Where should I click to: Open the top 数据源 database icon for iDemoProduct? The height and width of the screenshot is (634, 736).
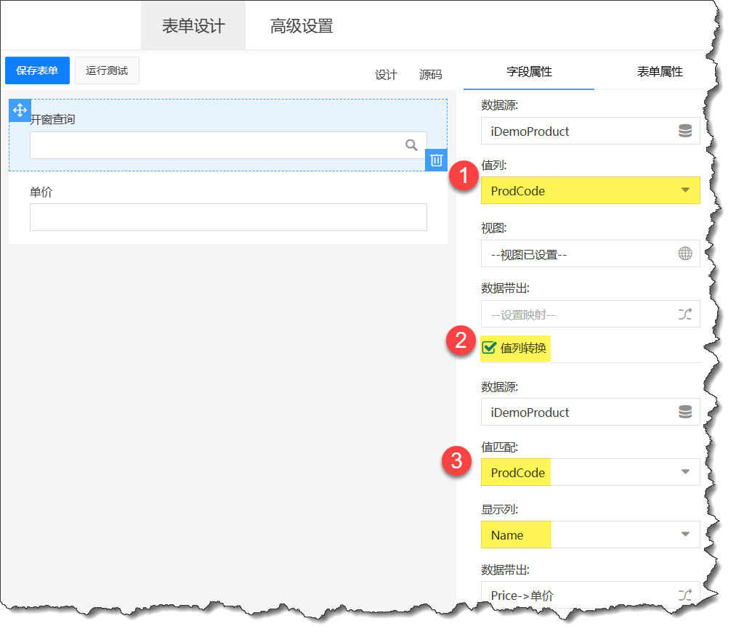pyautogui.click(x=684, y=131)
